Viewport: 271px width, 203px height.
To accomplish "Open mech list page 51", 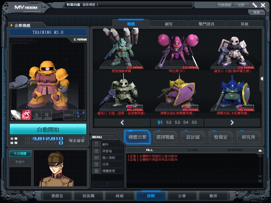I will (160, 122).
